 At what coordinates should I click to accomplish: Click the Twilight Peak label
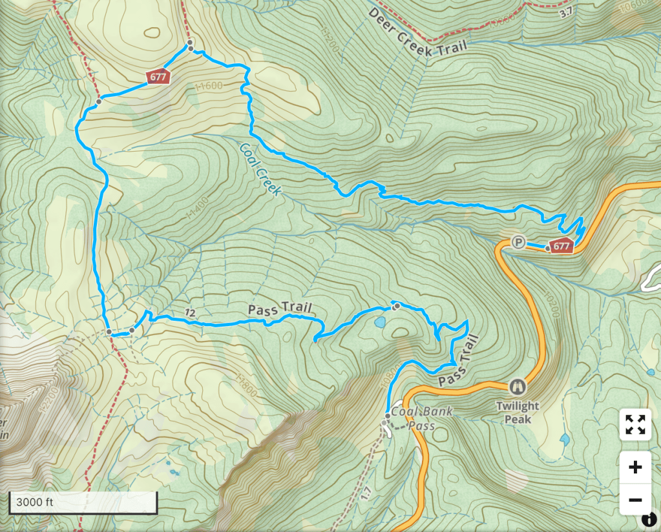pyautogui.click(x=518, y=413)
